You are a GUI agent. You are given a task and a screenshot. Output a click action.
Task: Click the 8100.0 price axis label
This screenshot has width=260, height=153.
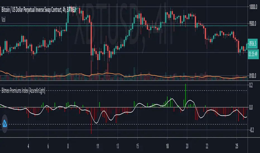click(x=253, y=76)
